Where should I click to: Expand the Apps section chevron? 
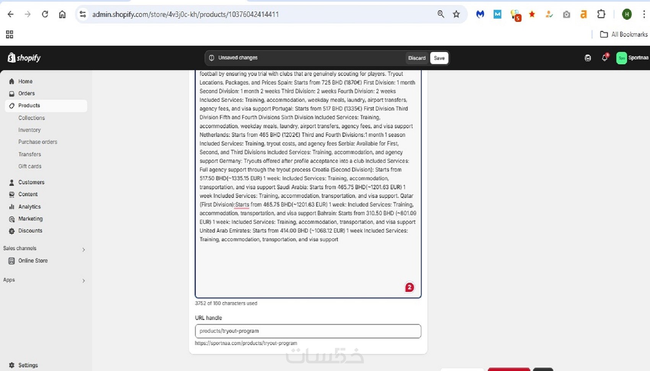pyautogui.click(x=83, y=281)
